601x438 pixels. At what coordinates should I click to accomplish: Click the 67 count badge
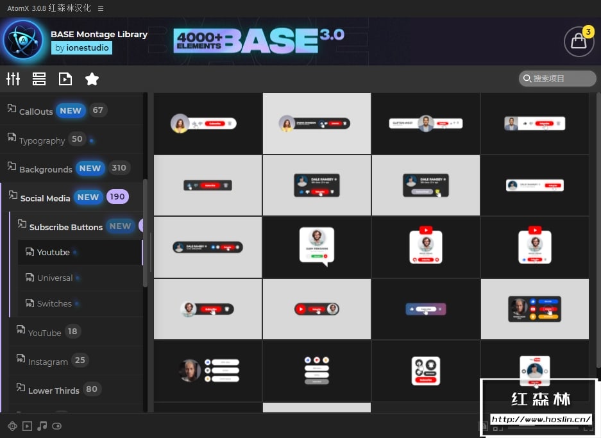coord(97,110)
